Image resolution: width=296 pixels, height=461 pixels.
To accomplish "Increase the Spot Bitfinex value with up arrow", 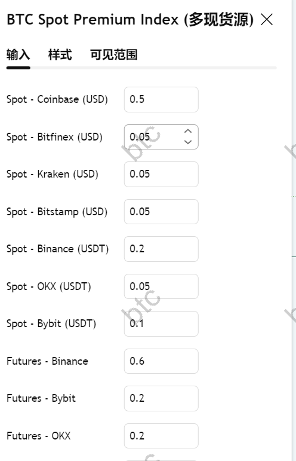I will (x=188, y=132).
